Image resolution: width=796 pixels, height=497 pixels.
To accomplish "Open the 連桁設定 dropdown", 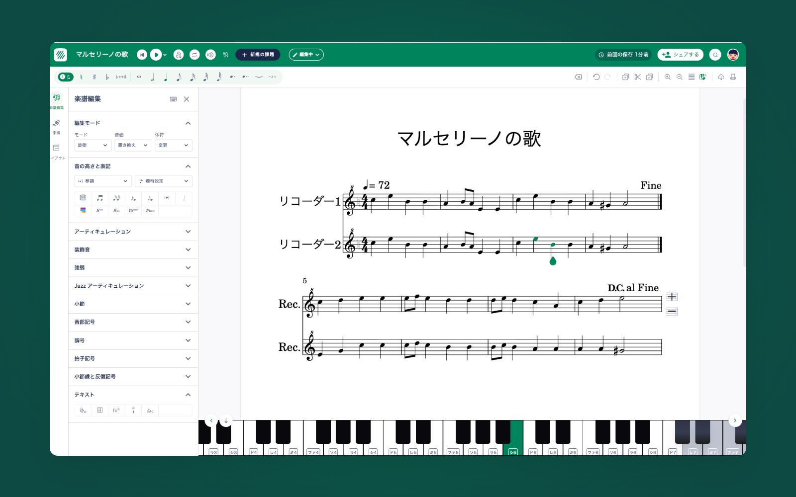I will point(163,181).
